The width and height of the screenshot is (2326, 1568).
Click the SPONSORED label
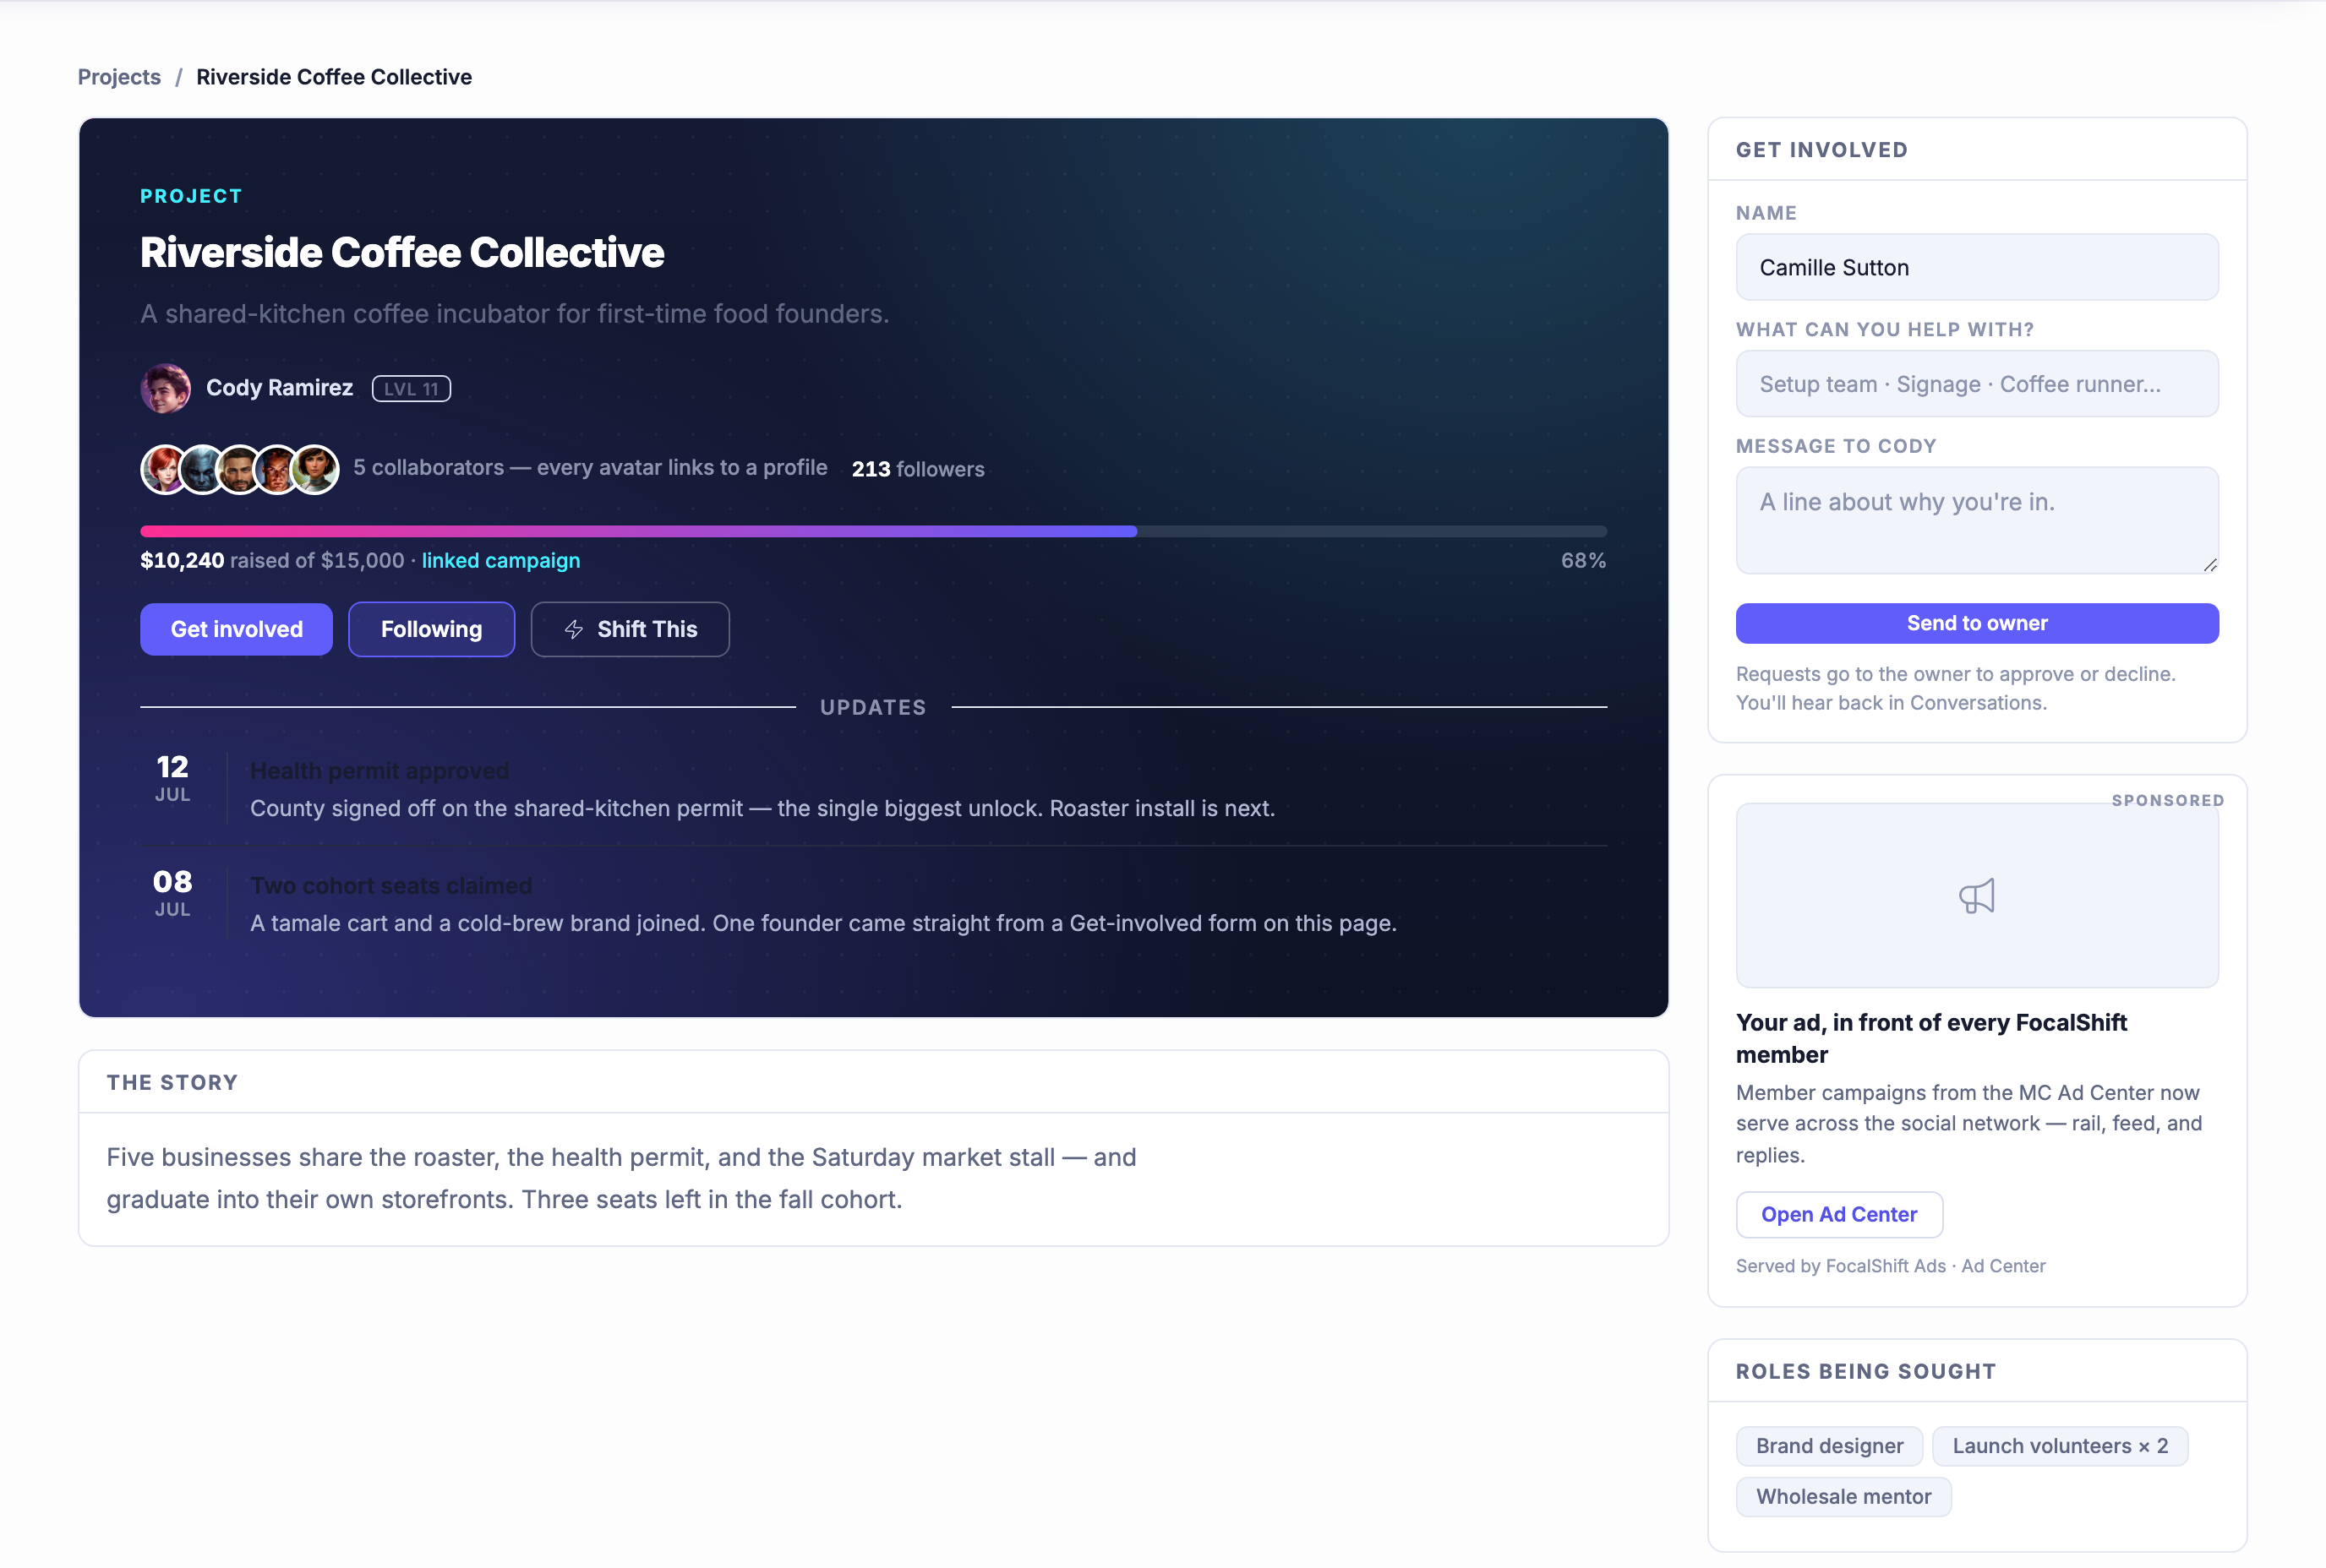pos(2168,800)
